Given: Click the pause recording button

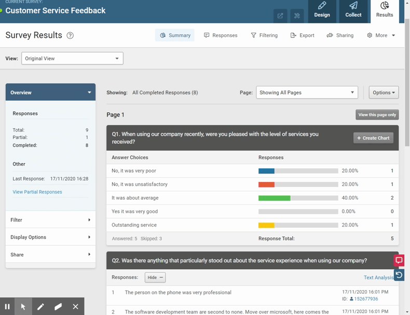Looking at the screenshot, I should tap(7, 306).
